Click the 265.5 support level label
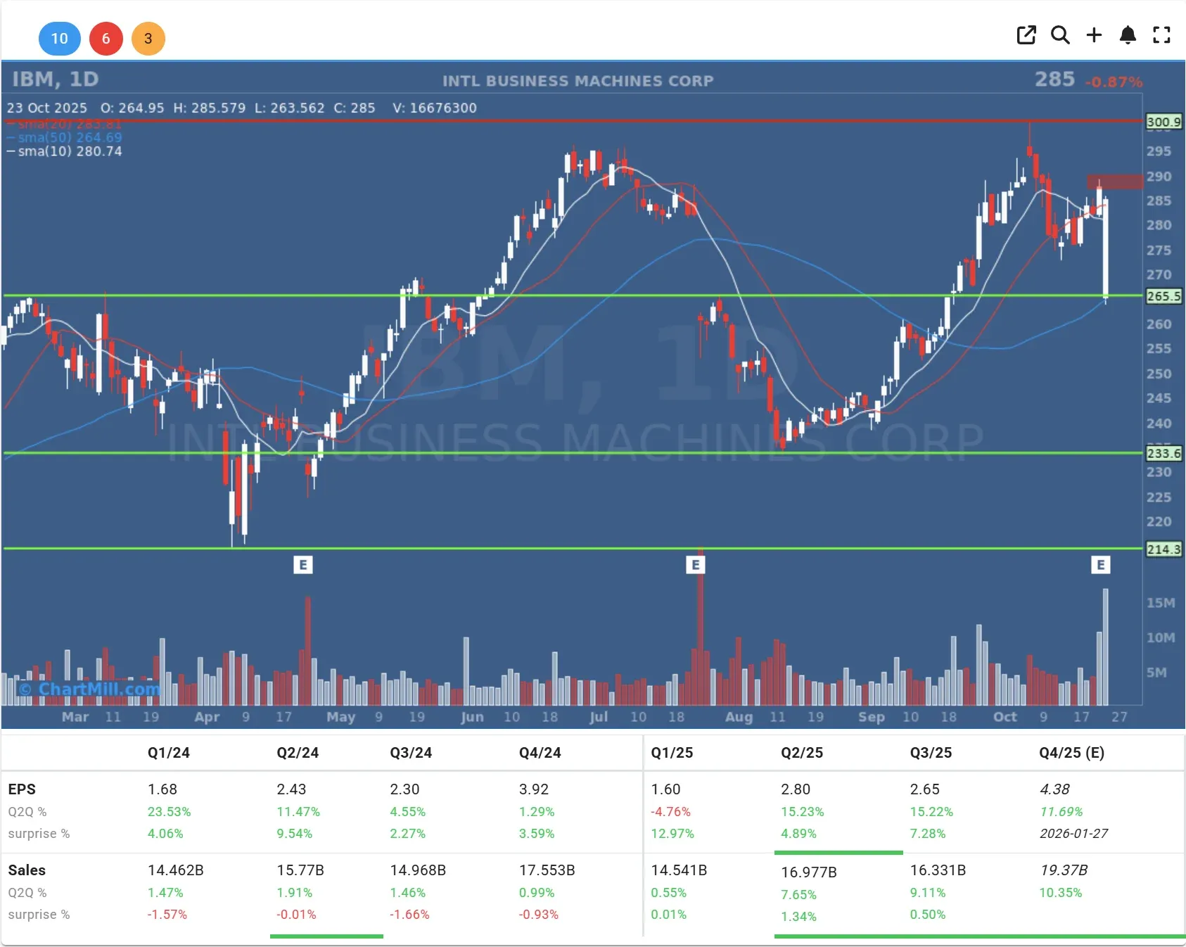 click(1163, 296)
